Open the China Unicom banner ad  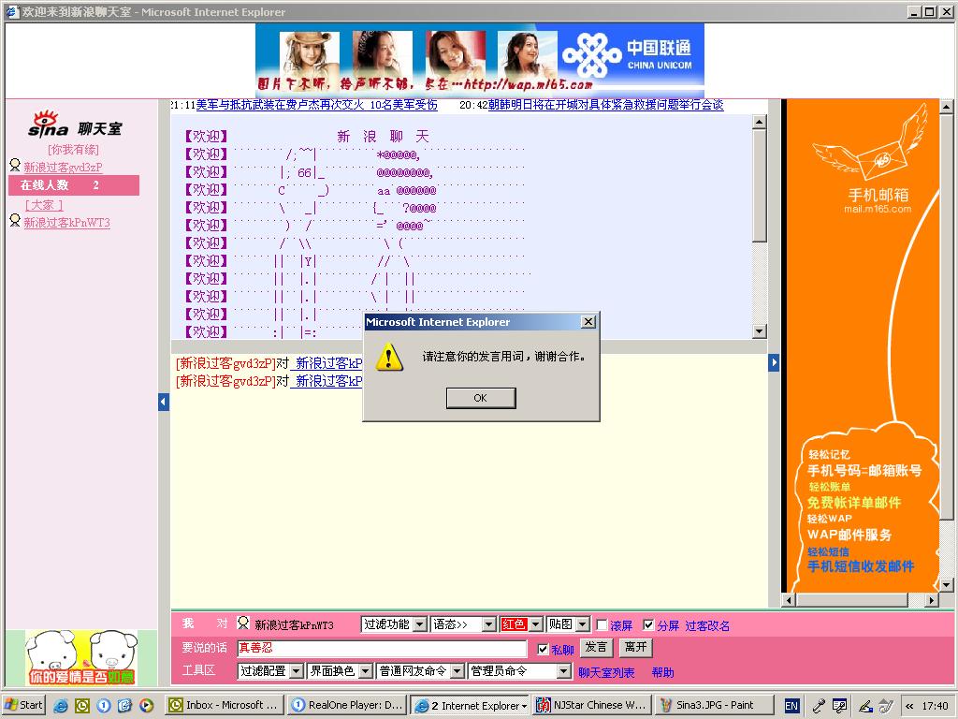(x=480, y=59)
